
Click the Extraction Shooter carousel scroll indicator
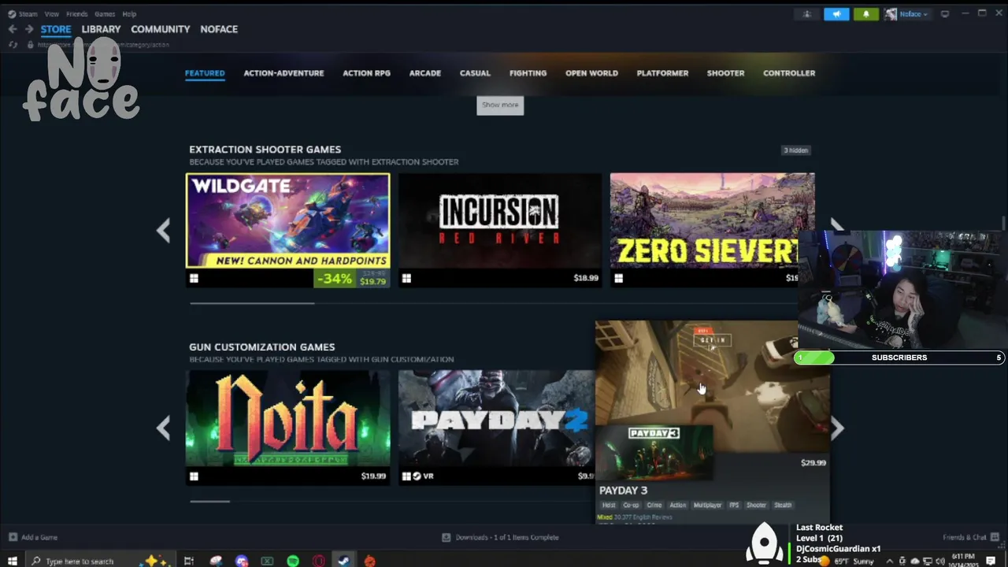252,302
